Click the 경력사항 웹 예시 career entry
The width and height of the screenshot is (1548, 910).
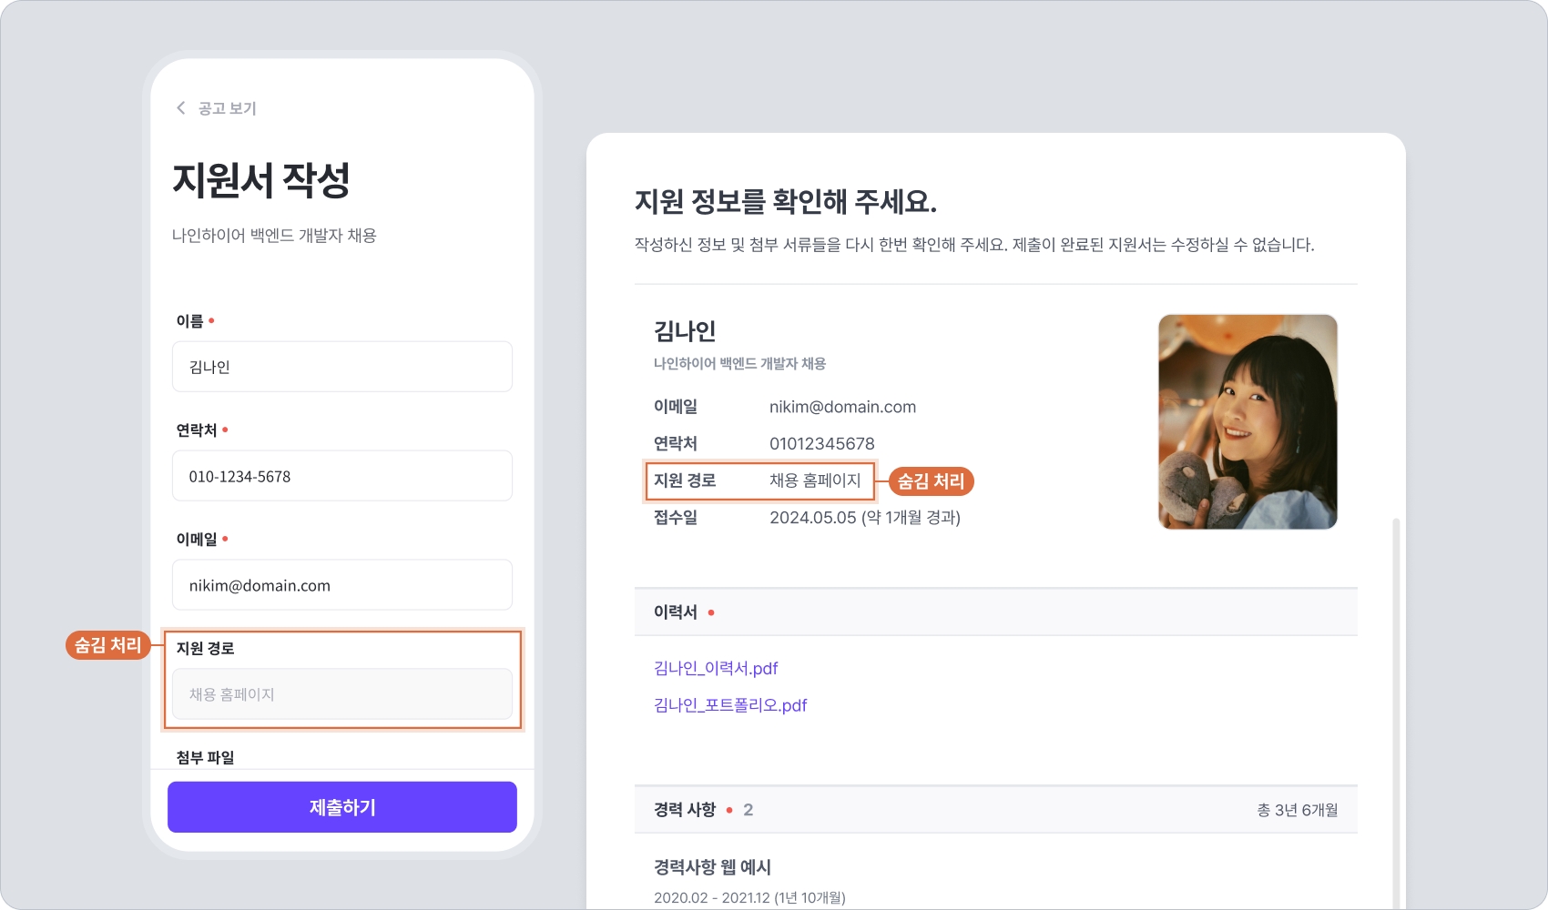point(712,867)
